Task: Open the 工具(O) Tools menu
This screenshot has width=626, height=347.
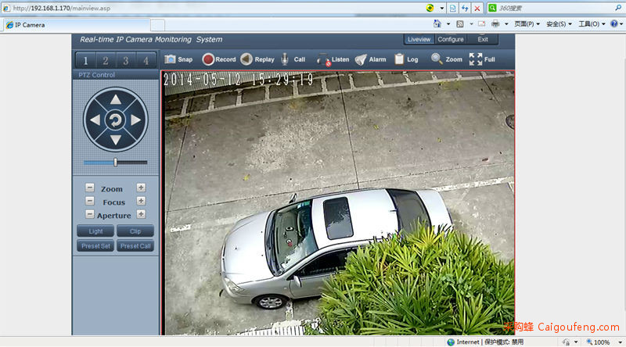Action: pyautogui.click(x=592, y=24)
